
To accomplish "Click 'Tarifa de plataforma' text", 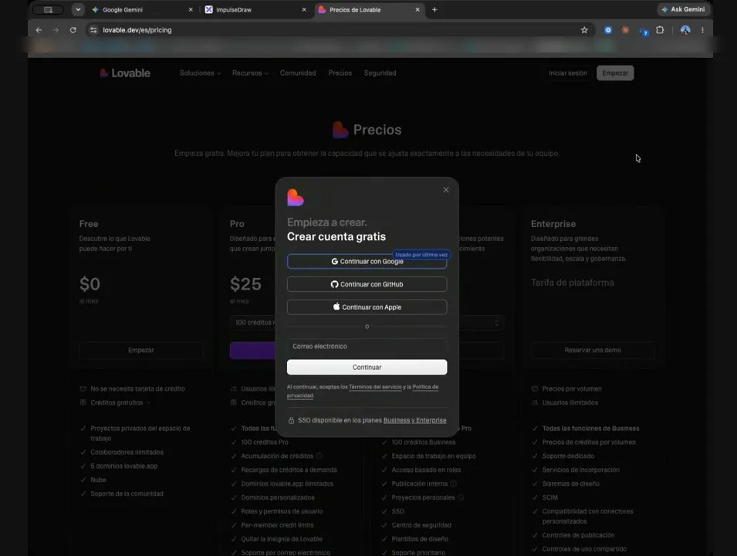I will point(573,283).
